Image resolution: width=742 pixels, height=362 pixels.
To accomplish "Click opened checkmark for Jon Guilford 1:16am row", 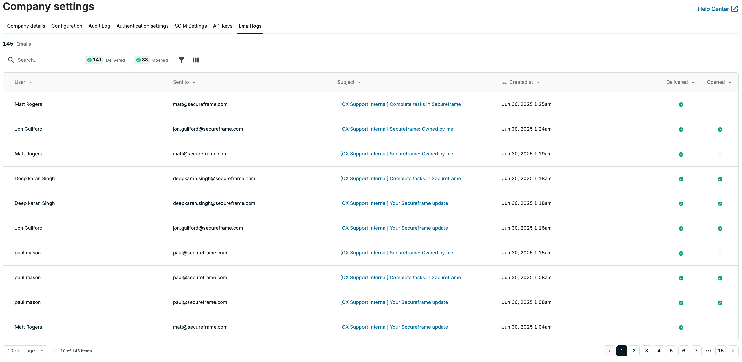I will 720,228.
